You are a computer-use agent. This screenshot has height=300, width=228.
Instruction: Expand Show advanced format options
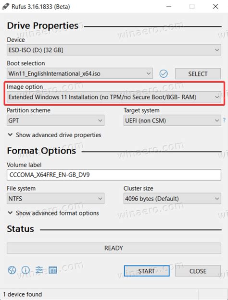[x=53, y=213]
